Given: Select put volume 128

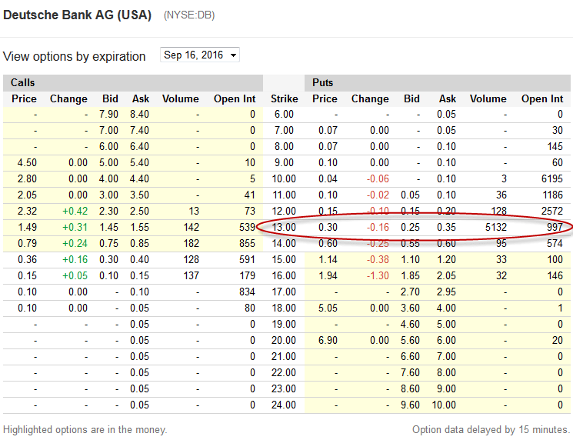Looking at the screenshot, I should pyautogui.click(x=499, y=212).
